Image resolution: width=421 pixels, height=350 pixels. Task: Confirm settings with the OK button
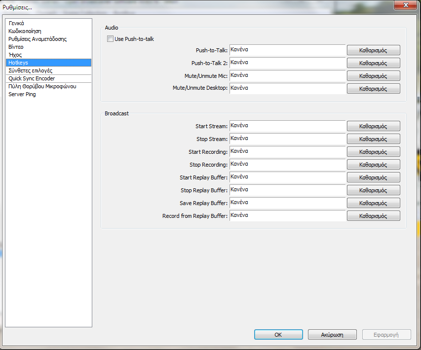tap(278, 335)
